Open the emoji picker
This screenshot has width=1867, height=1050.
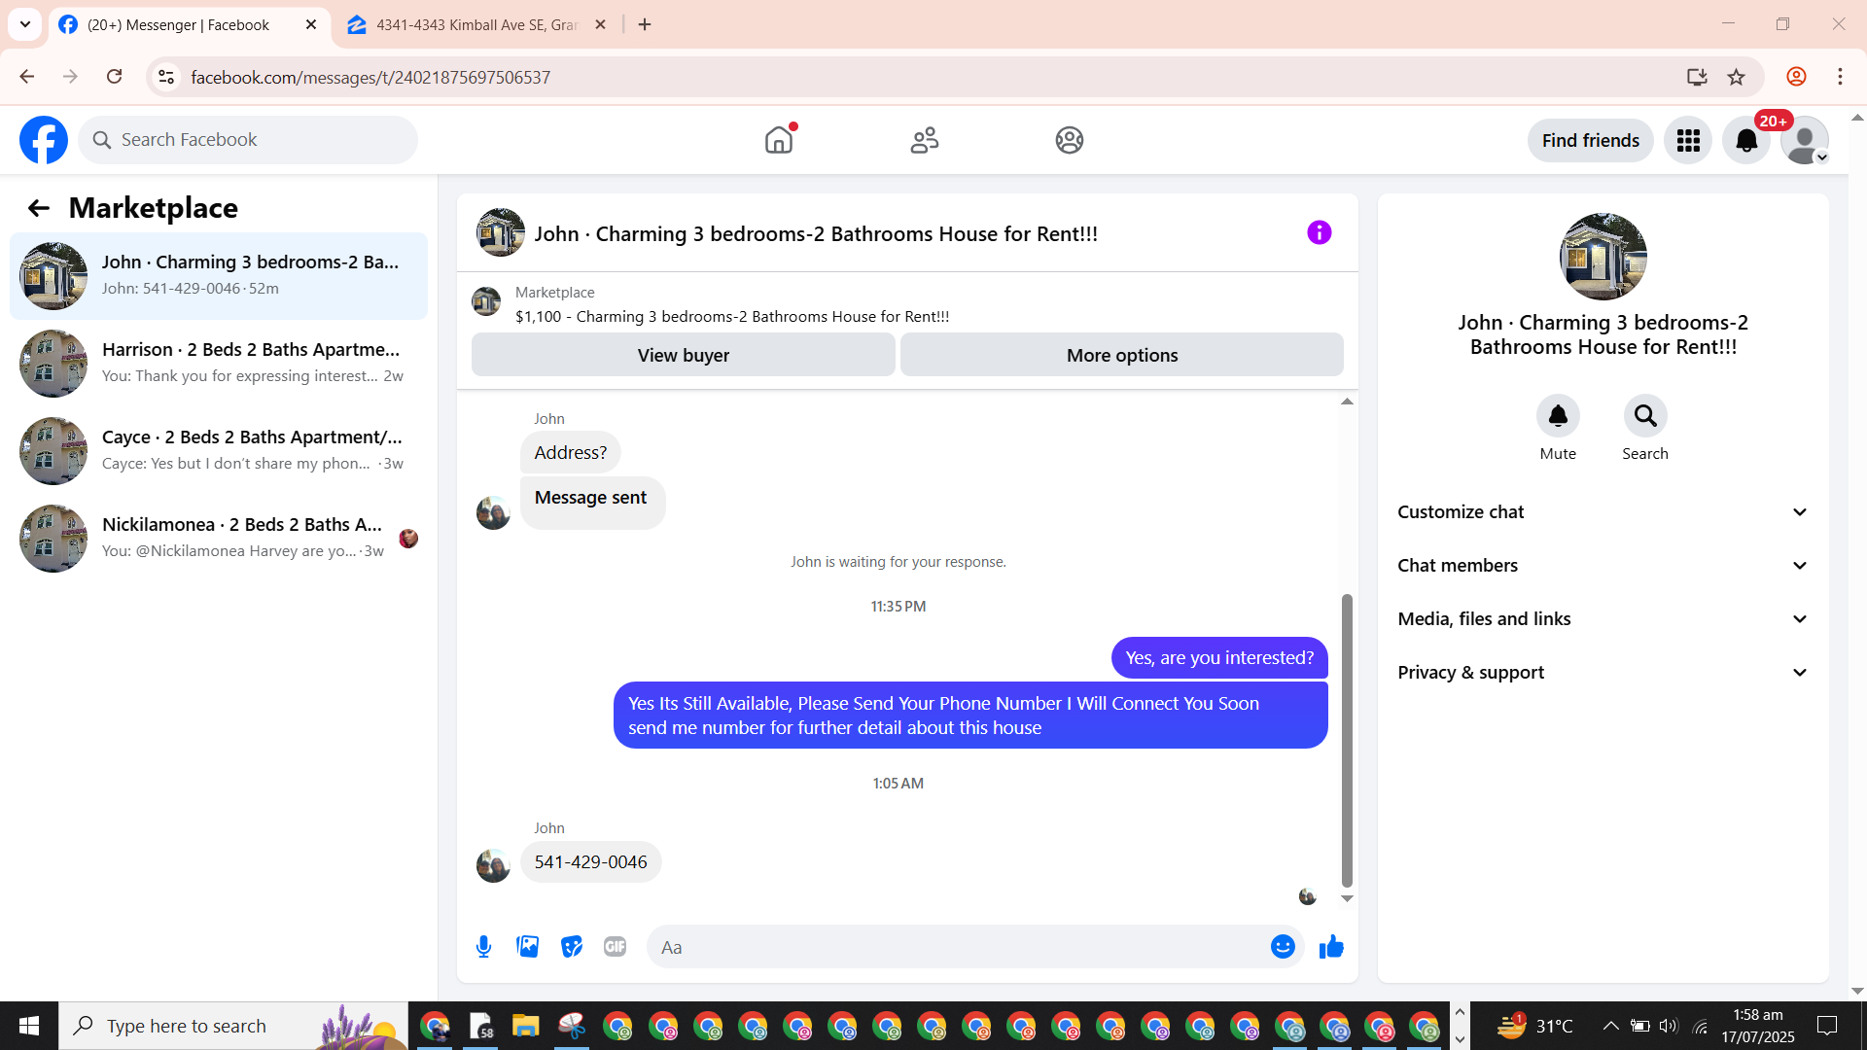[1283, 947]
